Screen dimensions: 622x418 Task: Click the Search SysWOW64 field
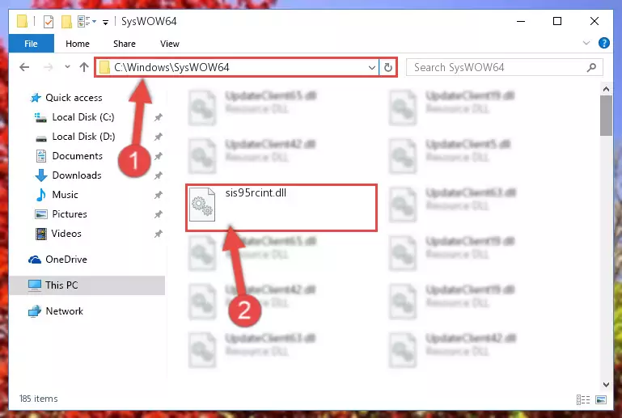pyautogui.click(x=497, y=67)
